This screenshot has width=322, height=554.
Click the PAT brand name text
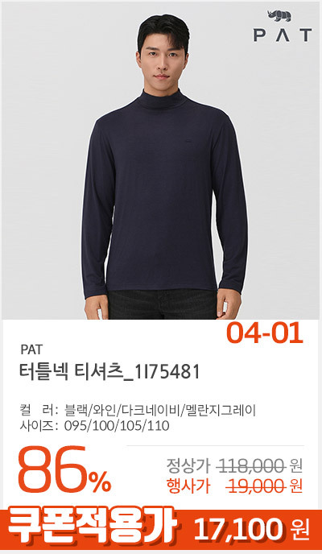point(31,349)
